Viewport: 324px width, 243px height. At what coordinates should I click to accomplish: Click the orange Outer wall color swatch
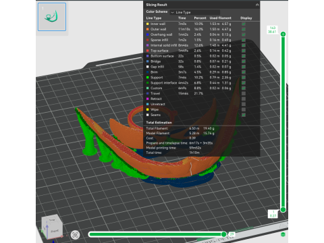pyautogui.click(x=148, y=29)
